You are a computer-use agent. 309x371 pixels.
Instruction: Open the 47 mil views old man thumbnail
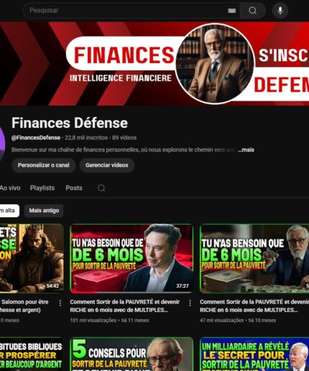pyautogui.click(x=254, y=258)
